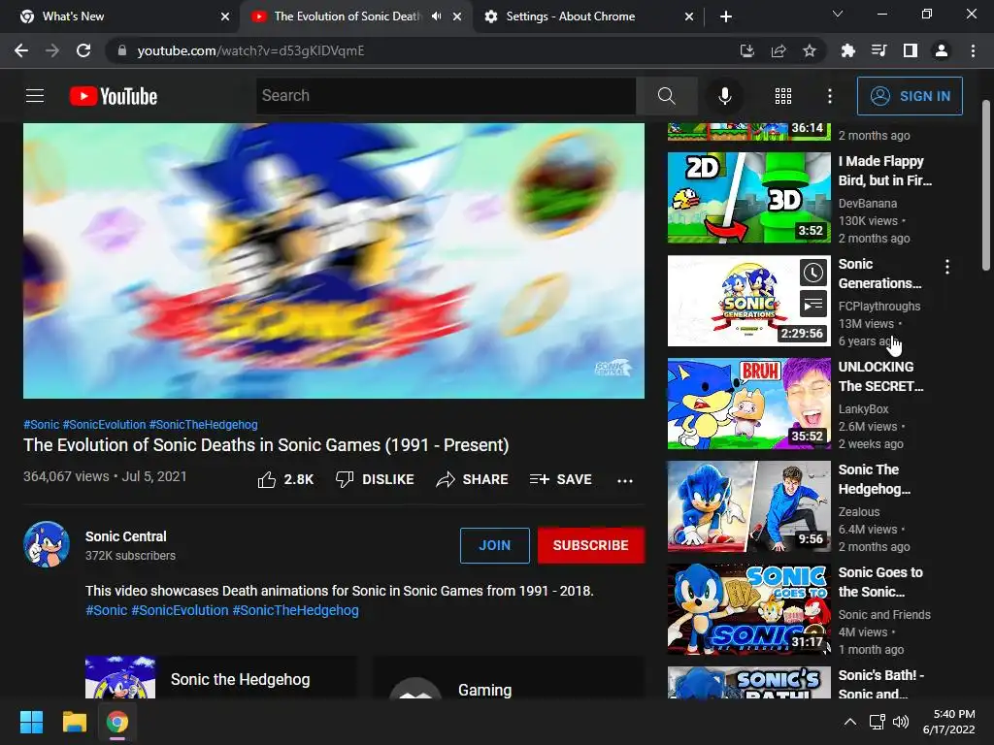This screenshot has height=745, width=994.
Task: Open Sonic Central channel avatar
Action: pyautogui.click(x=47, y=544)
